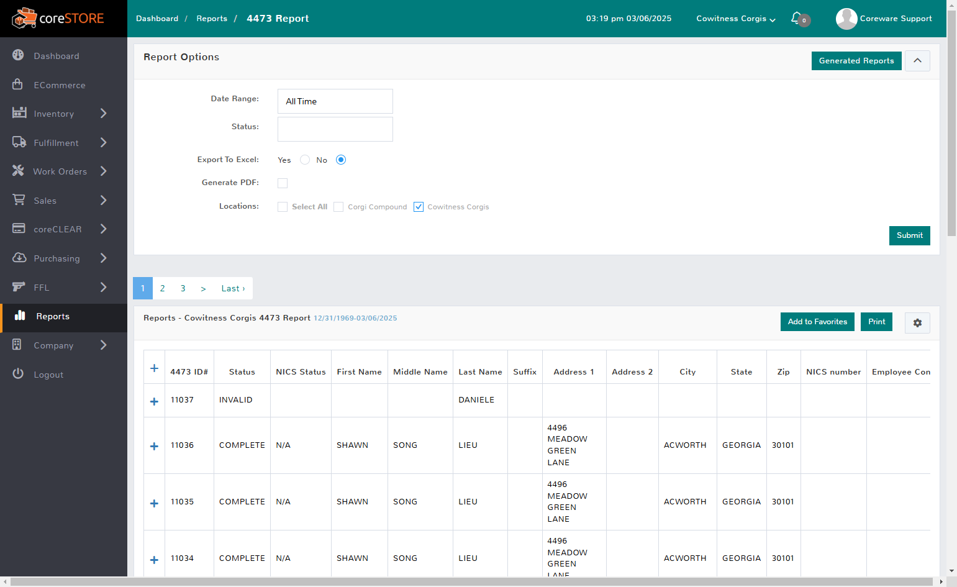Click the Dashboard gauge icon in the sidebar
957x587 pixels.
tap(18, 55)
